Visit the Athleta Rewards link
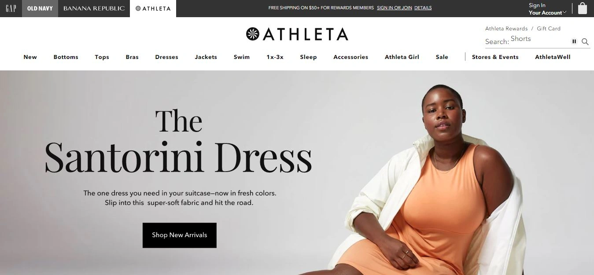 [506, 29]
